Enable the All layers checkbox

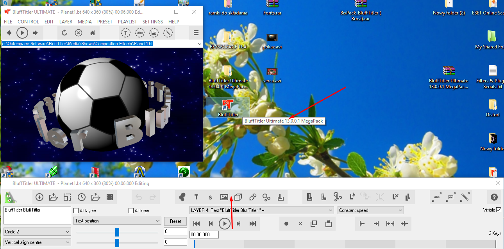pyautogui.click(x=76, y=211)
